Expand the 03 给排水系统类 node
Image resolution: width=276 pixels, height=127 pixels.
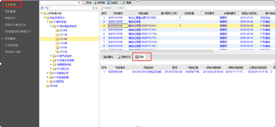click(51, 60)
